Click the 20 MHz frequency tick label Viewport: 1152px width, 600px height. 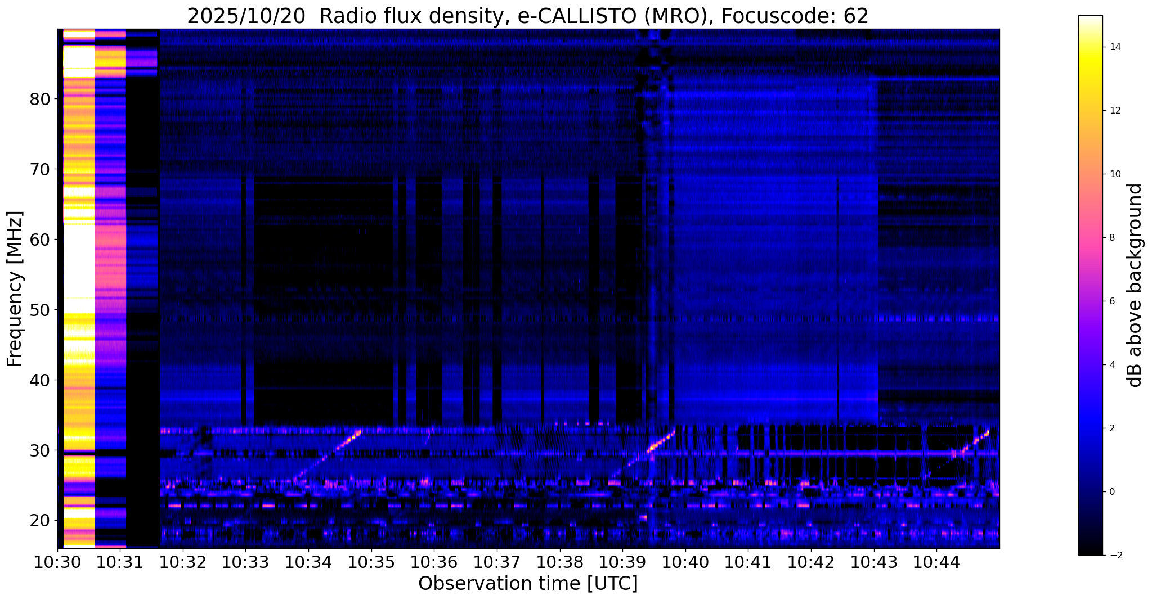point(39,521)
